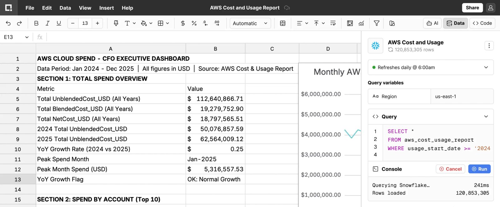
Task: Click the SELECT line in query editor
Action: 401,131
